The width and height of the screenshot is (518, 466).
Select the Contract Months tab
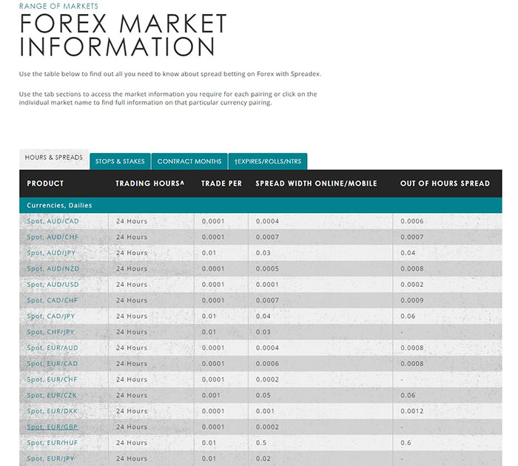189,161
